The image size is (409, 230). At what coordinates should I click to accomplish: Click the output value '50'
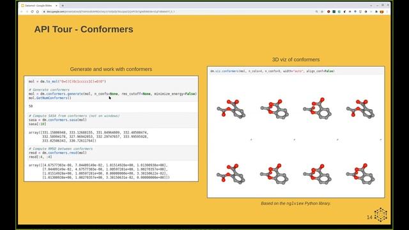[x=31, y=106]
